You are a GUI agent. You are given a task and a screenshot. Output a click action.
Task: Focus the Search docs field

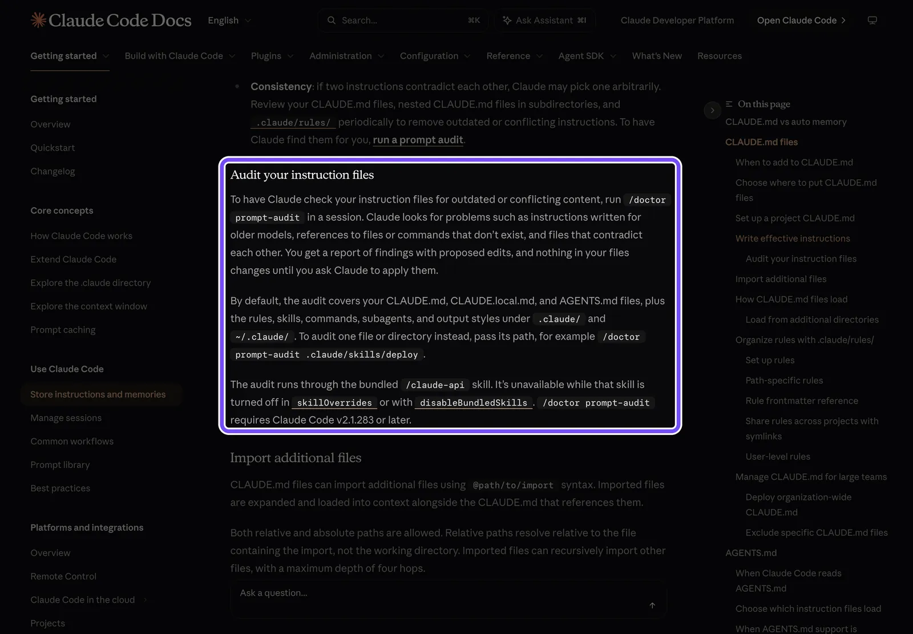(x=403, y=21)
